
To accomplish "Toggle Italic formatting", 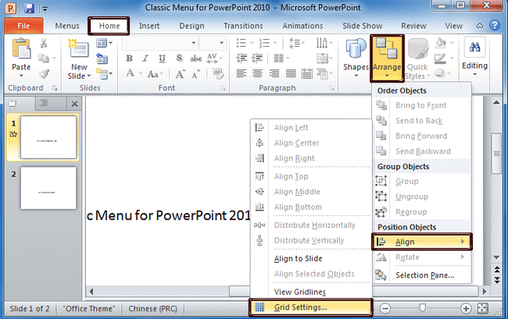I will [145, 58].
